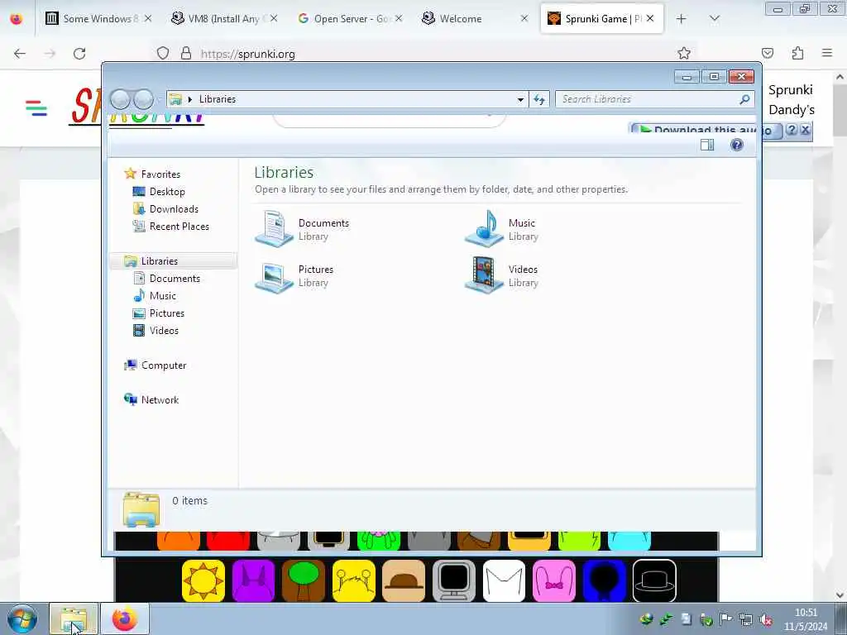Screen dimensions: 847x635
Task: Open the Action Center flag icon
Action: [x=725, y=619]
